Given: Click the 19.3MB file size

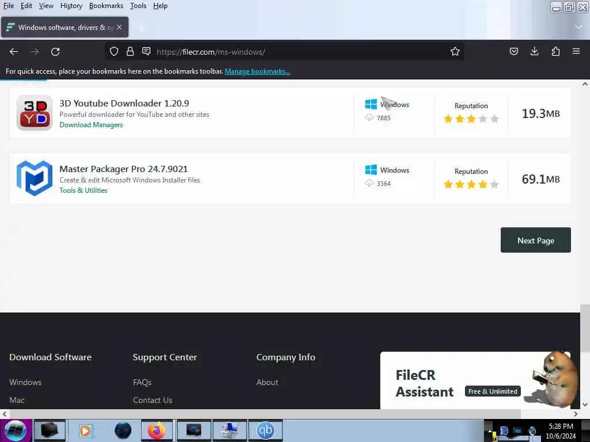Looking at the screenshot, I should [540, 113].
